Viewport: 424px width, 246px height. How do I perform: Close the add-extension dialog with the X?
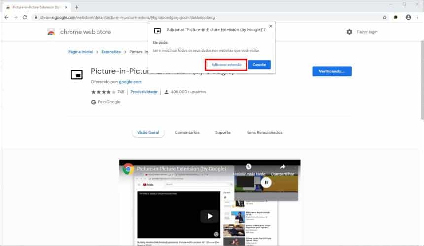(271, 26)
